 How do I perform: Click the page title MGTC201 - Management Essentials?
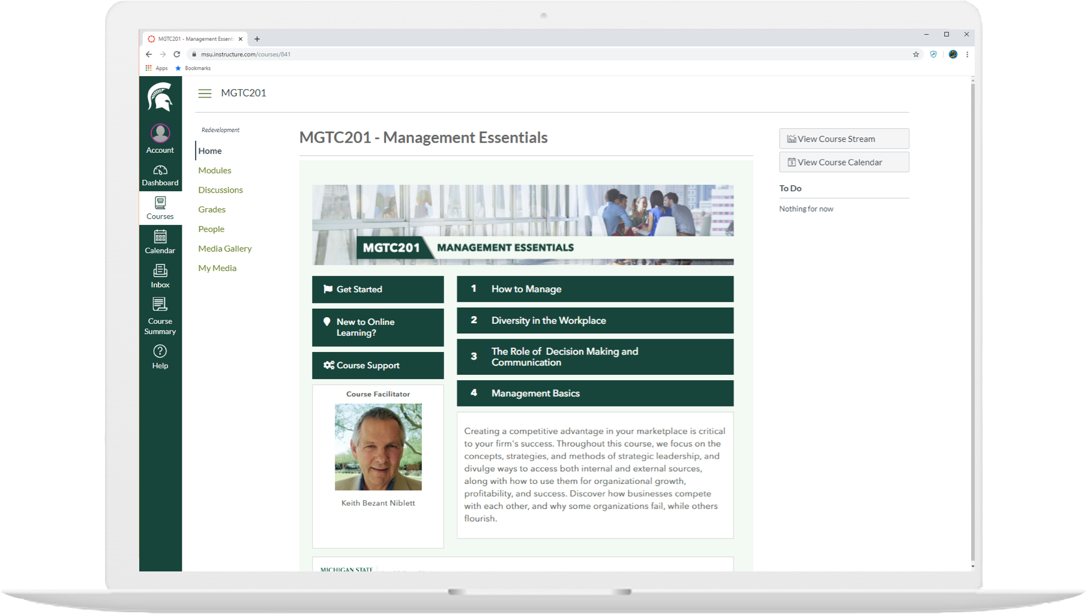pyautogui.click(x=423, y=137)
